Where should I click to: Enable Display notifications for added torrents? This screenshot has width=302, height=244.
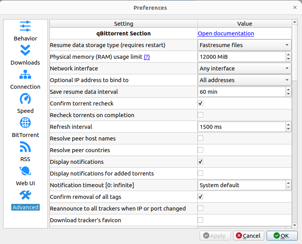tap(200, 173)
